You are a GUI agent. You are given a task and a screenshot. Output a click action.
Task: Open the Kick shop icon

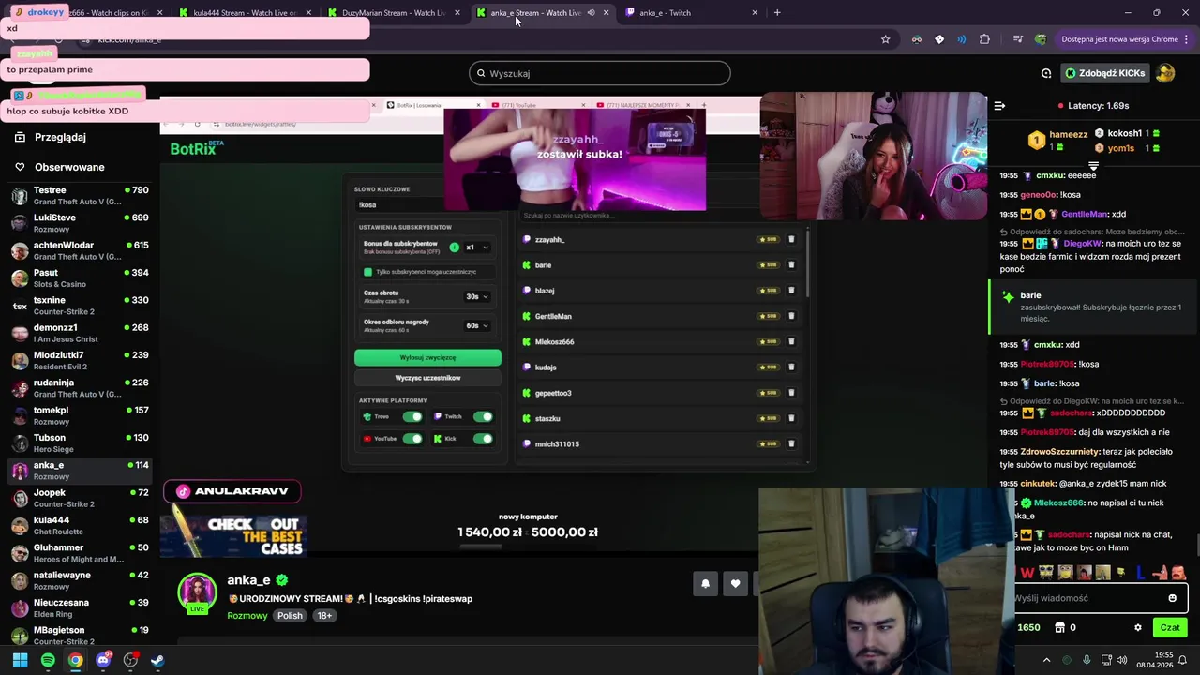[1060, 628]
